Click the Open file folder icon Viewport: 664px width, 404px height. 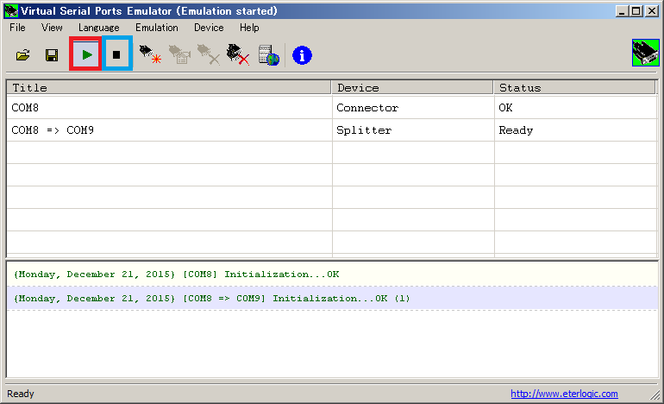[23, 55]
